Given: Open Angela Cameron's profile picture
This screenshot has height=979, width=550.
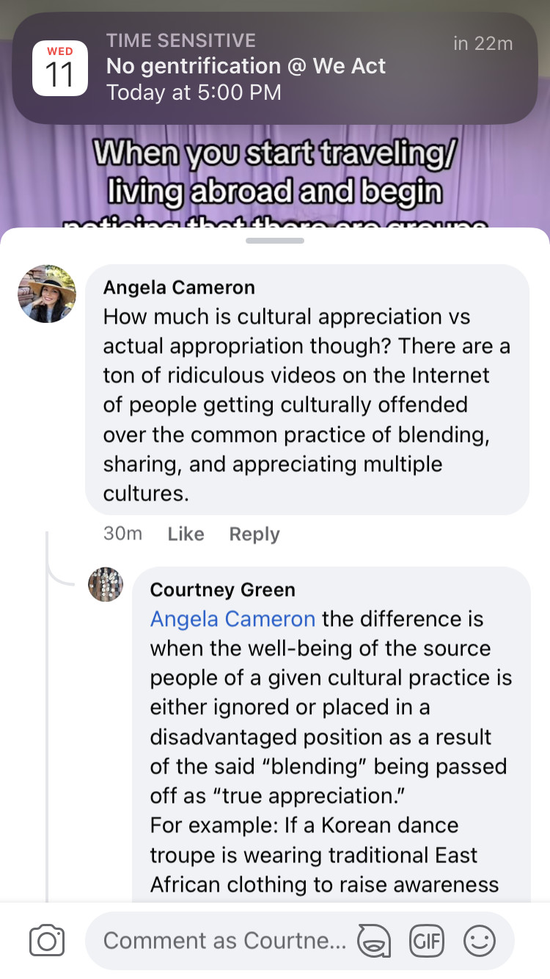Looking at the screenshot, I should pos(47,294).
